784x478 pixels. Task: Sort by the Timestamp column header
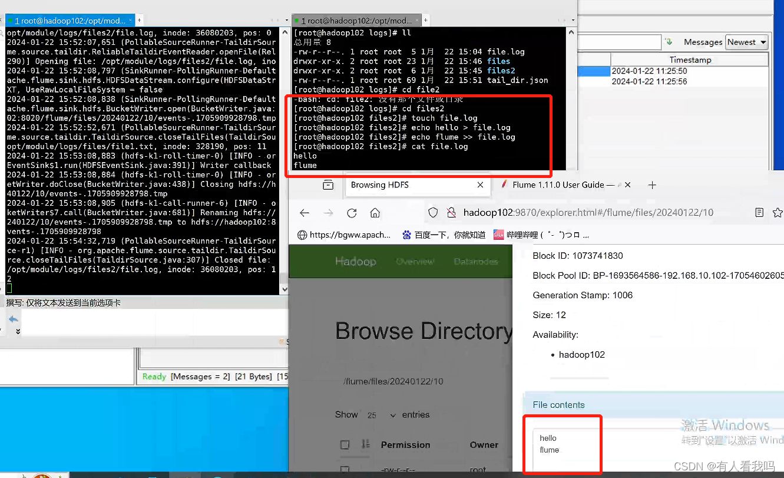690,60
